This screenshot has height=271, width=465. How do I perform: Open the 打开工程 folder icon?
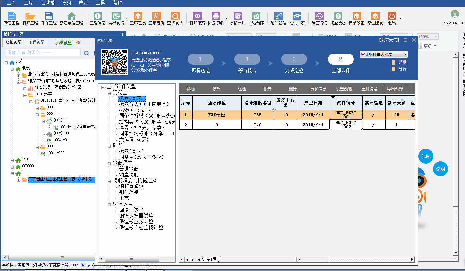click(x=30, y=16)
